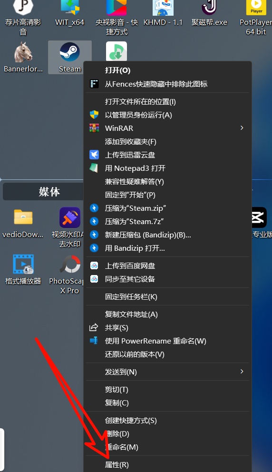Choose 以管理员身份运行(A)
The image size is (272, 472).
point(167,115)
